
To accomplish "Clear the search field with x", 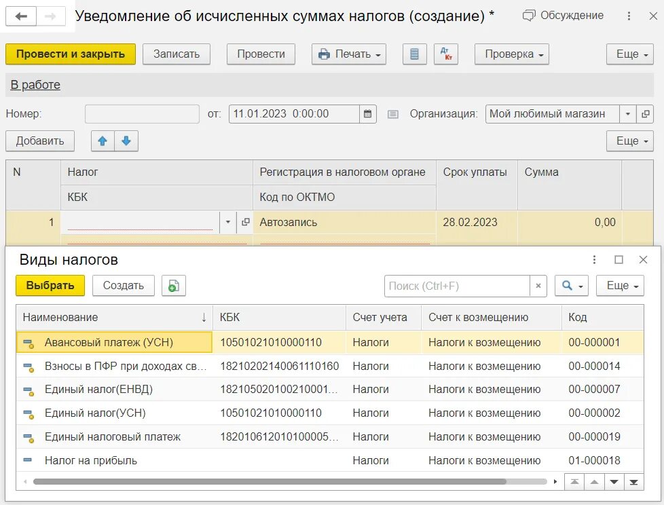I will coord(538,286).
